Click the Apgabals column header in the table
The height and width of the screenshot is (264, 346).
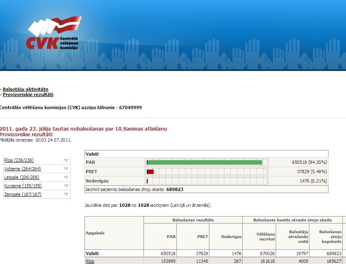(x=96, y=233)
